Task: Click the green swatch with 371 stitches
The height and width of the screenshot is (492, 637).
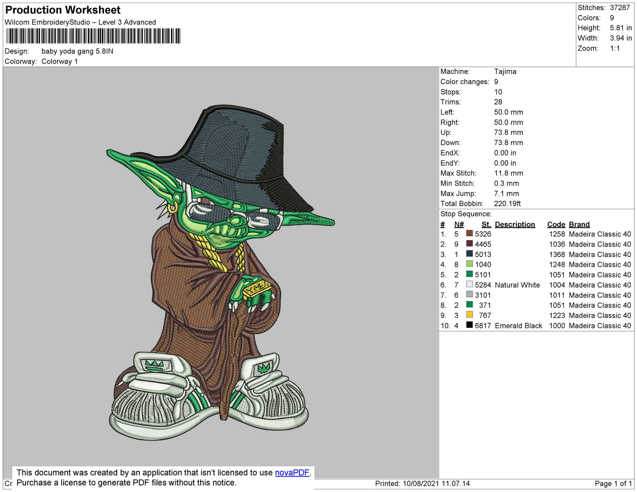Action: click(469, 304)
